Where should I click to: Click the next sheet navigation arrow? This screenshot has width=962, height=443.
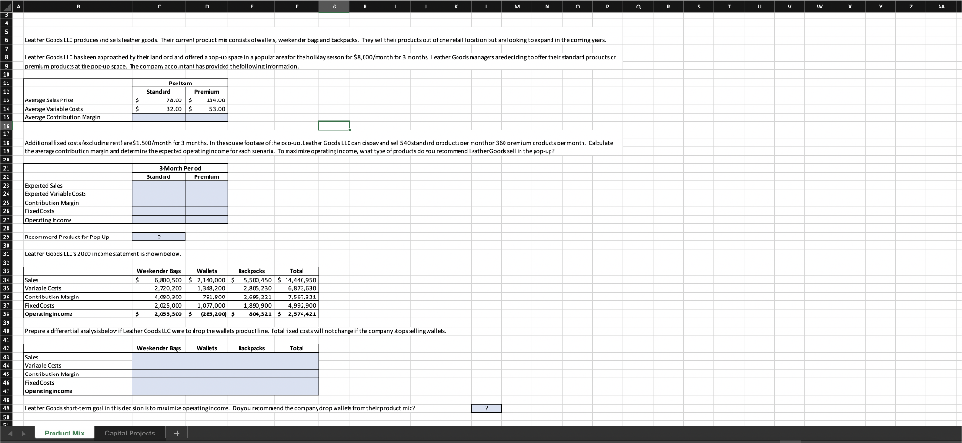25,434
